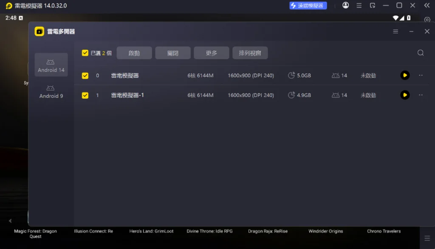Image resolution: width=435 pixels, height=249 pixels.
Task: Click the 啟動 button to launch the selected instances
Action: pos(134,53)
